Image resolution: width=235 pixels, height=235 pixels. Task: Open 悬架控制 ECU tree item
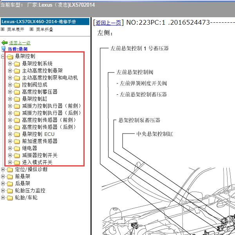(x=38, y=134)
